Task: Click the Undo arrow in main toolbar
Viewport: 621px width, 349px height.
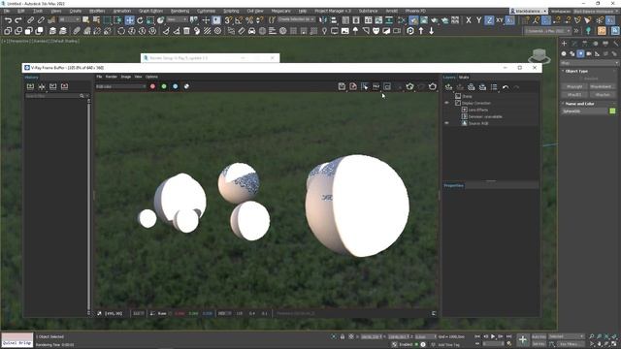Action: coord(8,19)
